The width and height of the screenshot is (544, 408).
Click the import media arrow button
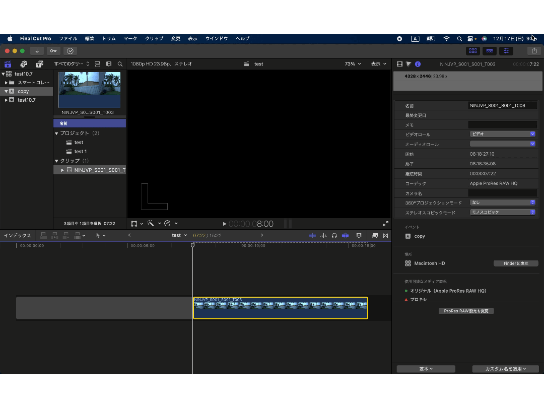37,51
